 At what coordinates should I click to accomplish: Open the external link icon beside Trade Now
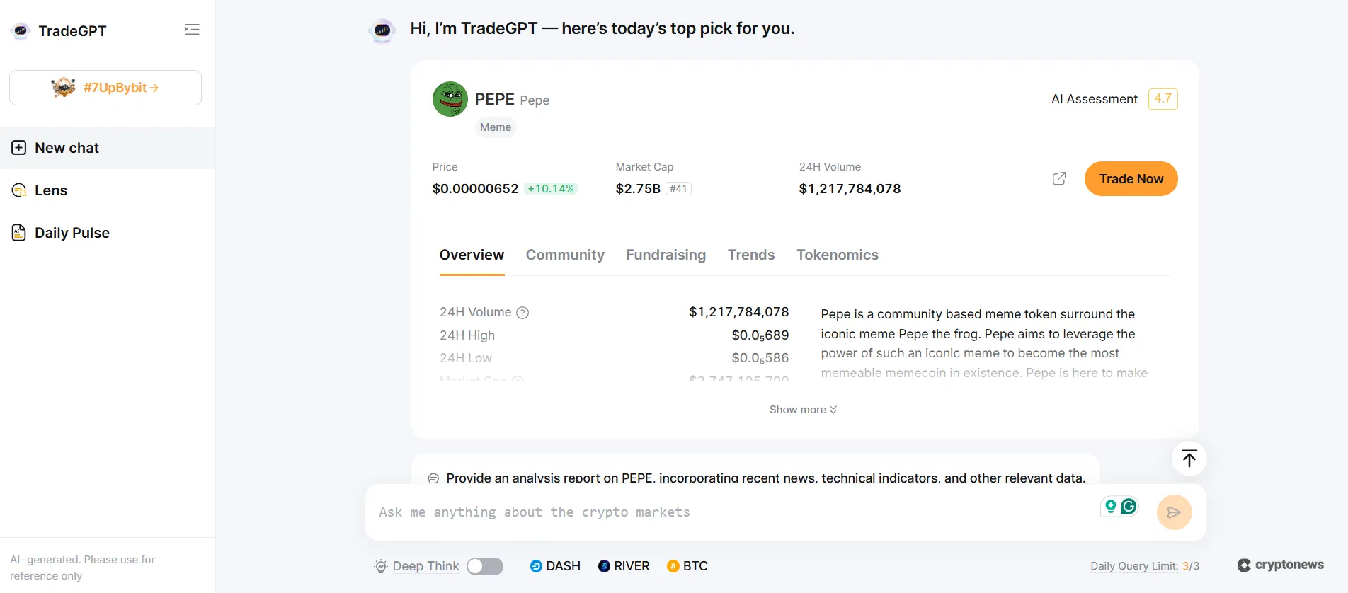coord(1058,178)
